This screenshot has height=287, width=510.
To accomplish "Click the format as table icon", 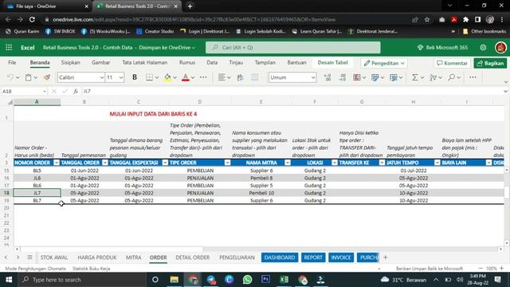I will pos(375,77).
